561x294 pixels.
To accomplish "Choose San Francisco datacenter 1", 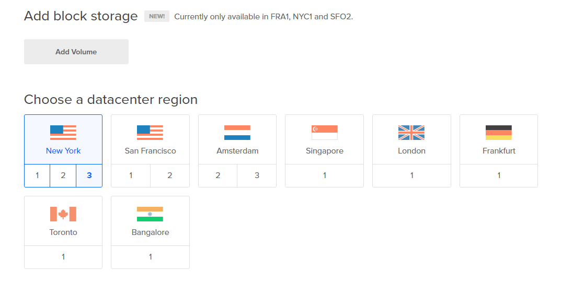I will 131,175.
